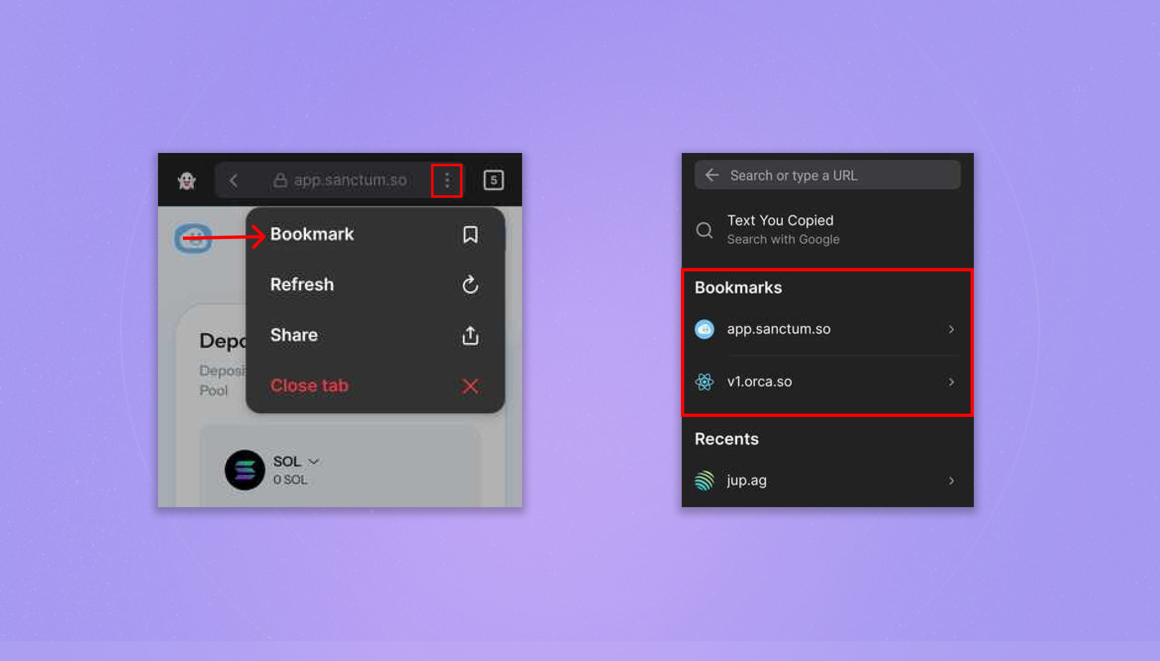Click the share upload icon
Screen dimensions: 1160x661
pyautogui.click(x=470, y=335)
